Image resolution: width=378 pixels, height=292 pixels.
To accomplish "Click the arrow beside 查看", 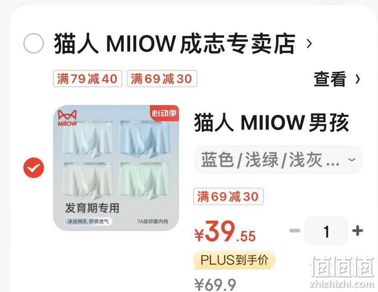I will pyautogui.click(x=358, y=79).
